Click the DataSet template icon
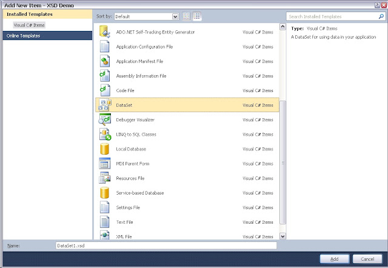 [x=105, y=105]
